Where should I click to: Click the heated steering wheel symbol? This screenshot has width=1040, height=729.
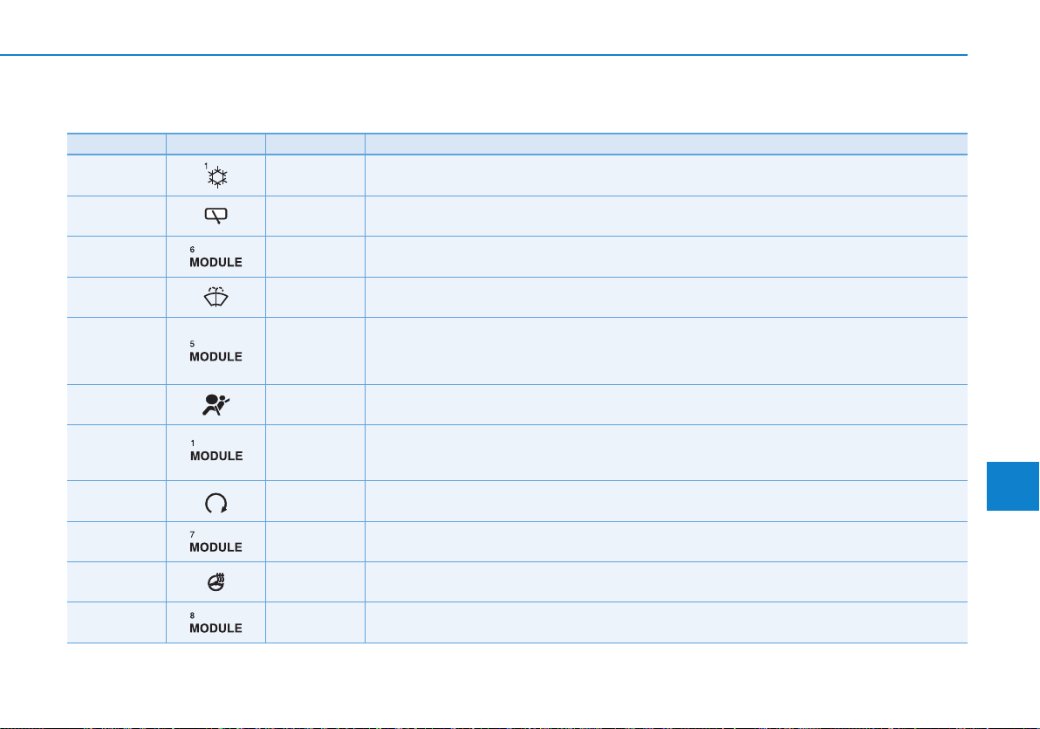(216, 582)
